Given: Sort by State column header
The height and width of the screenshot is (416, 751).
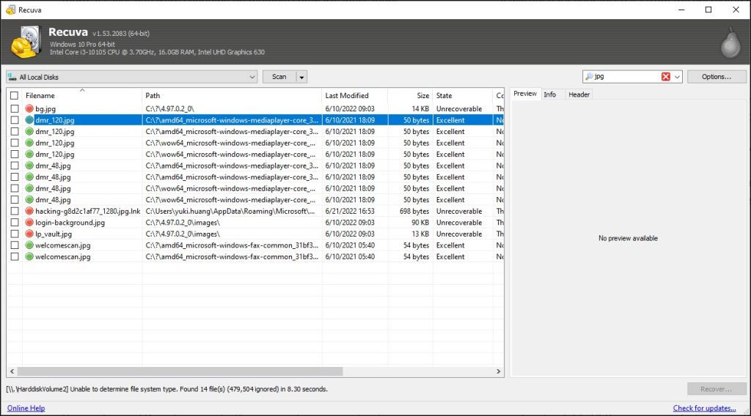Looking at the screenshot, I should pyautogui.click(x=462, y=96).
